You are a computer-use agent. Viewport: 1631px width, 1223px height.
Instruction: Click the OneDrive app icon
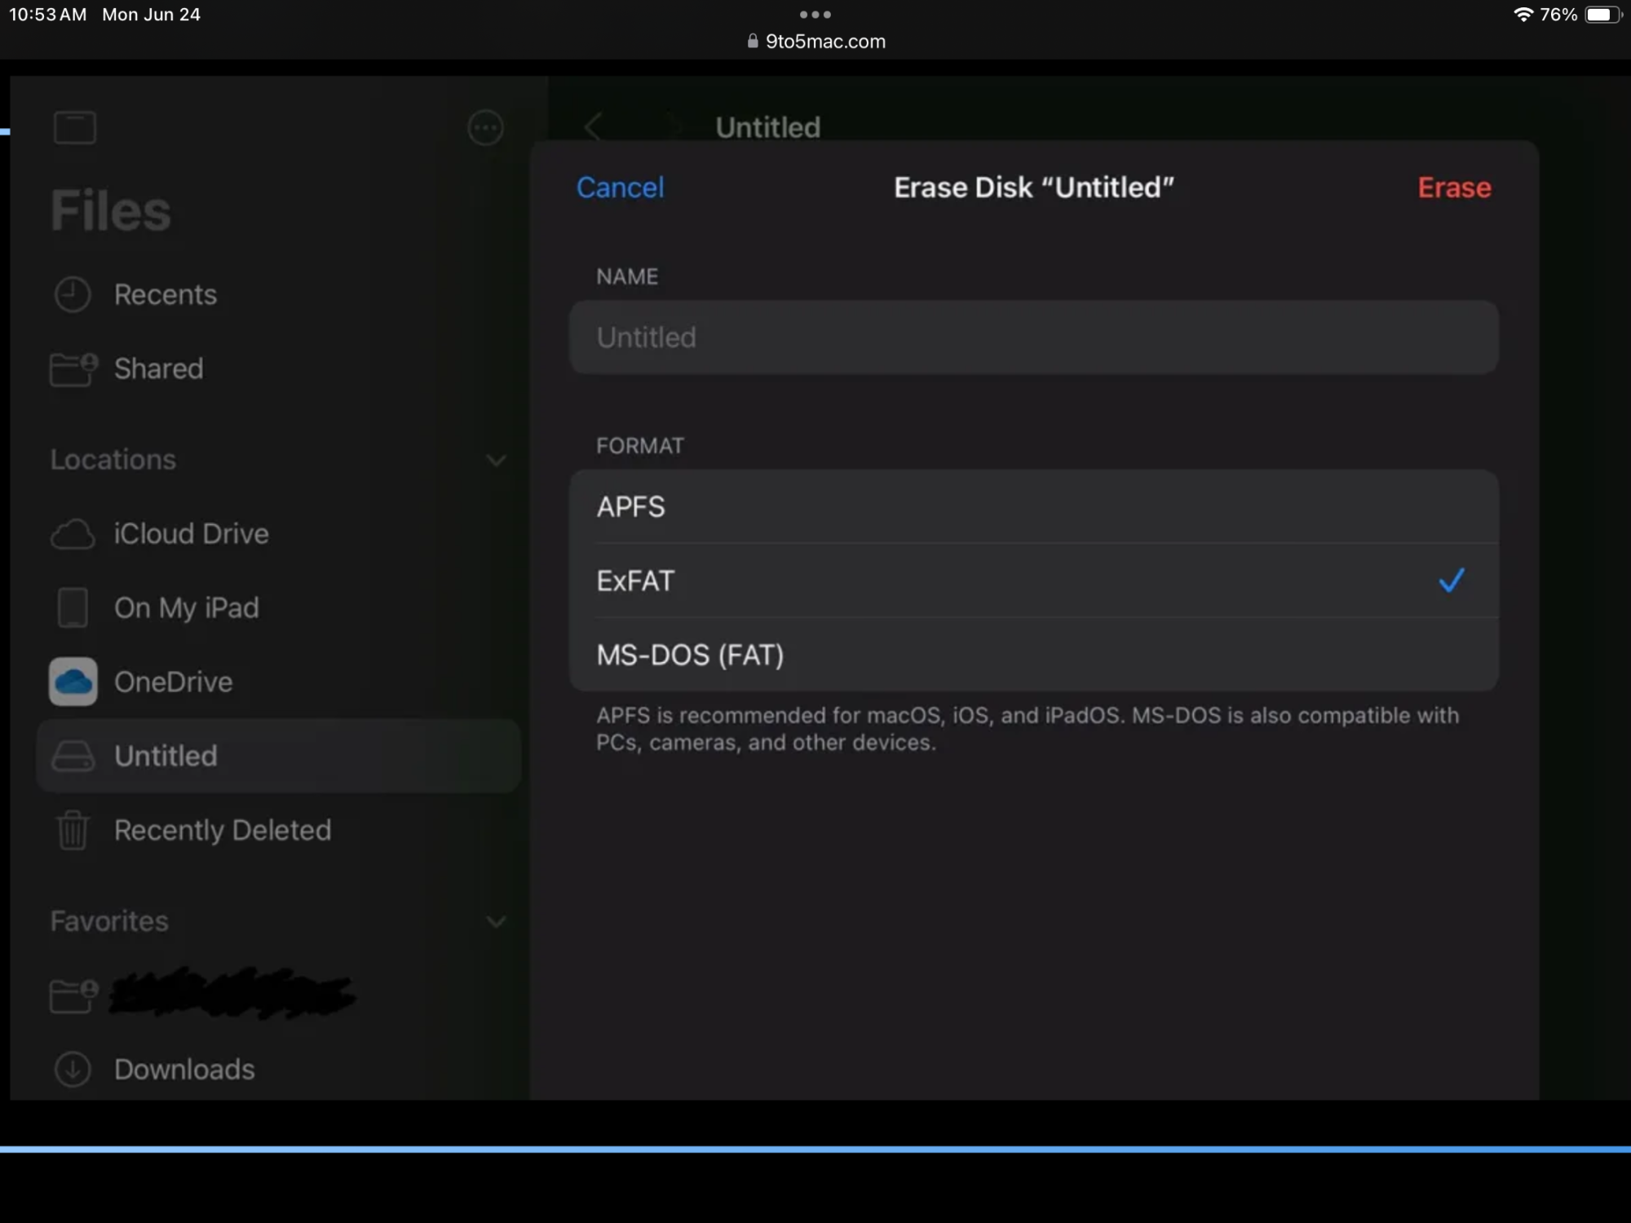73,682
